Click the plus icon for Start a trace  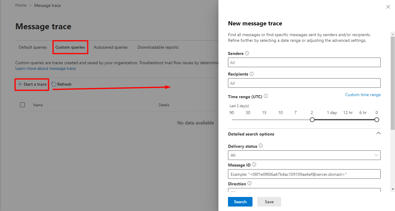click(x=20, y=84)
